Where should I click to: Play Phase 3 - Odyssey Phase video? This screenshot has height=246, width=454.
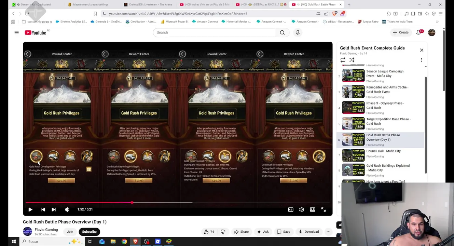381,108
